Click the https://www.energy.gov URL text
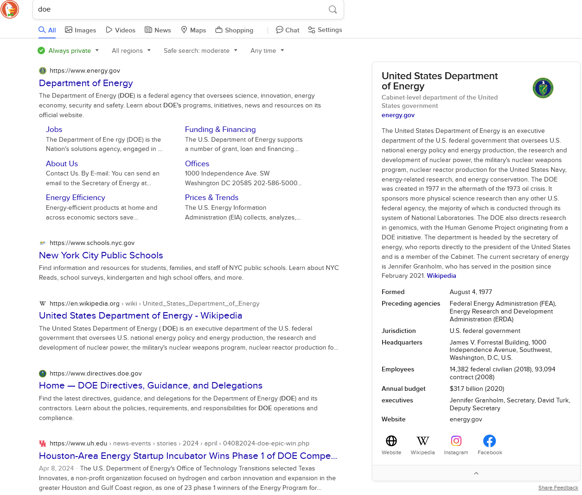Viewport: 582px width, 495px height. (x=85, y=71)
